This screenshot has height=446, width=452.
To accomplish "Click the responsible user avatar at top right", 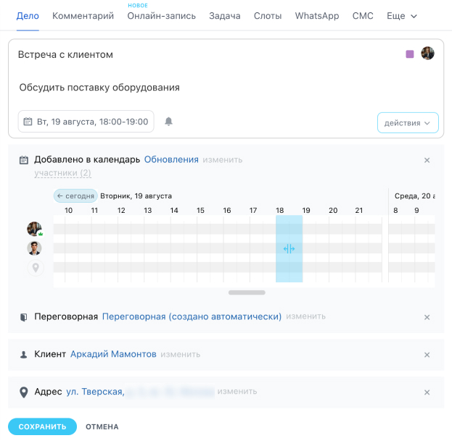I will point(427,54).
